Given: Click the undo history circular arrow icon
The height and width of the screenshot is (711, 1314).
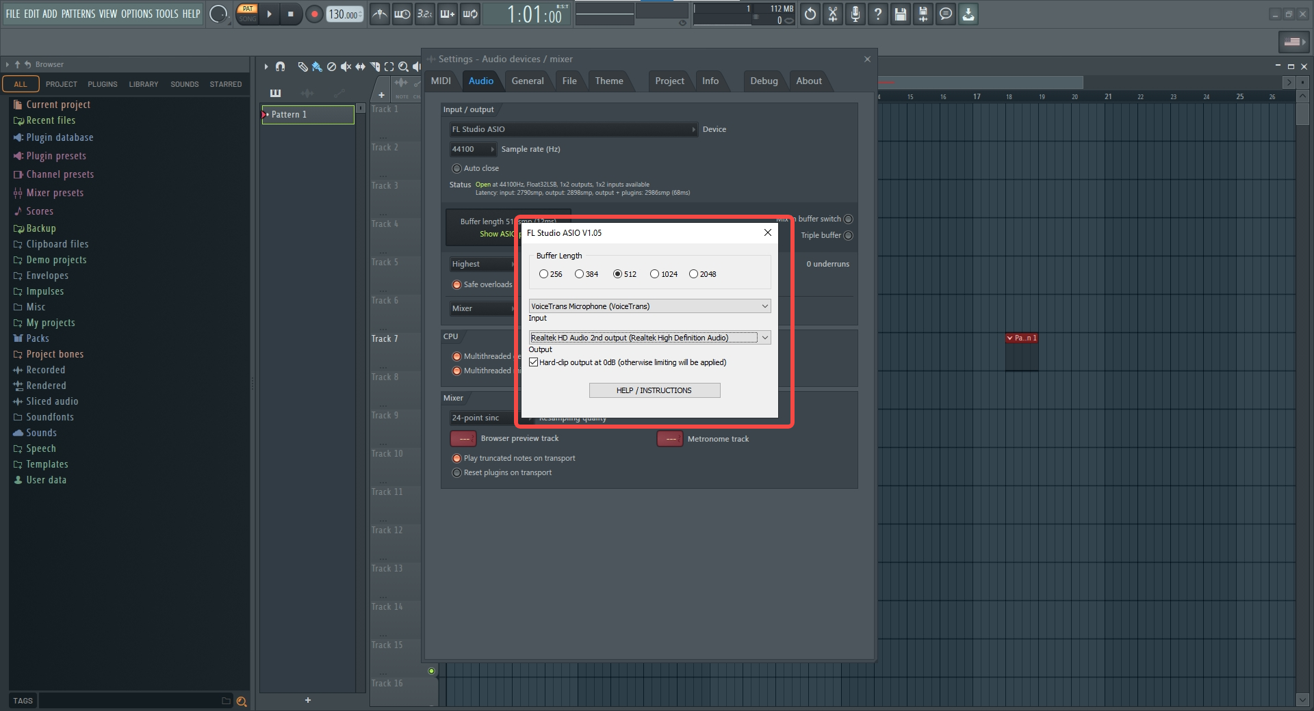Looking at the screenshot, I should (810, 14).
